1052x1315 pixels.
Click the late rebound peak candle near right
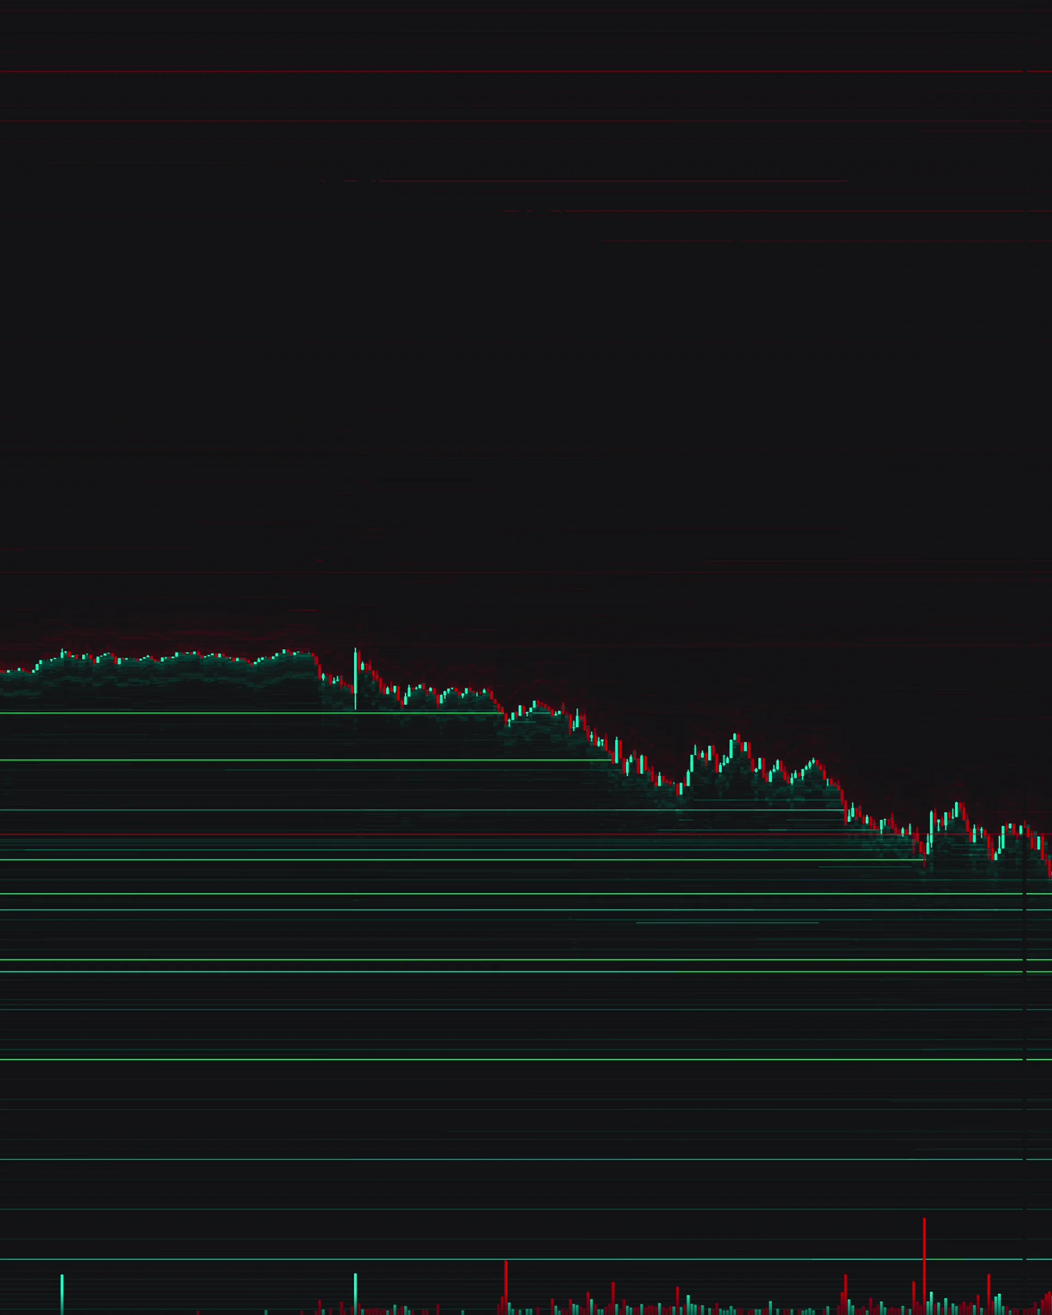click(956, 808)
